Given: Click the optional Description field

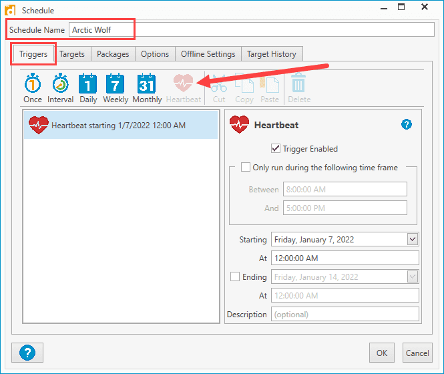Looking at the screenshot, I should coord(345,314).
